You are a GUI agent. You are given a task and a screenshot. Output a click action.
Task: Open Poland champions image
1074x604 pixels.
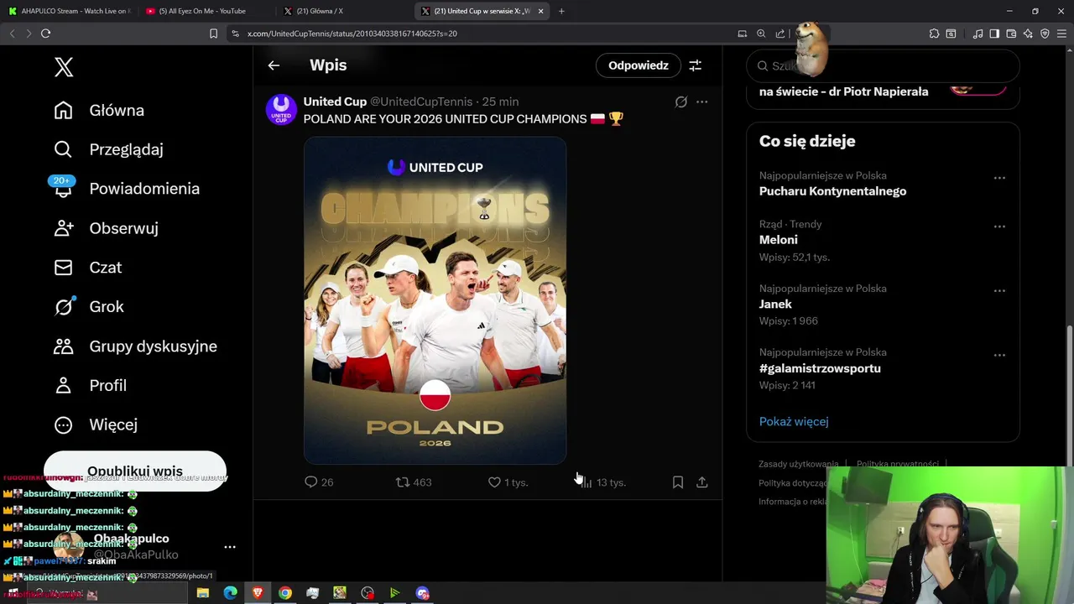tap(435, 300)
